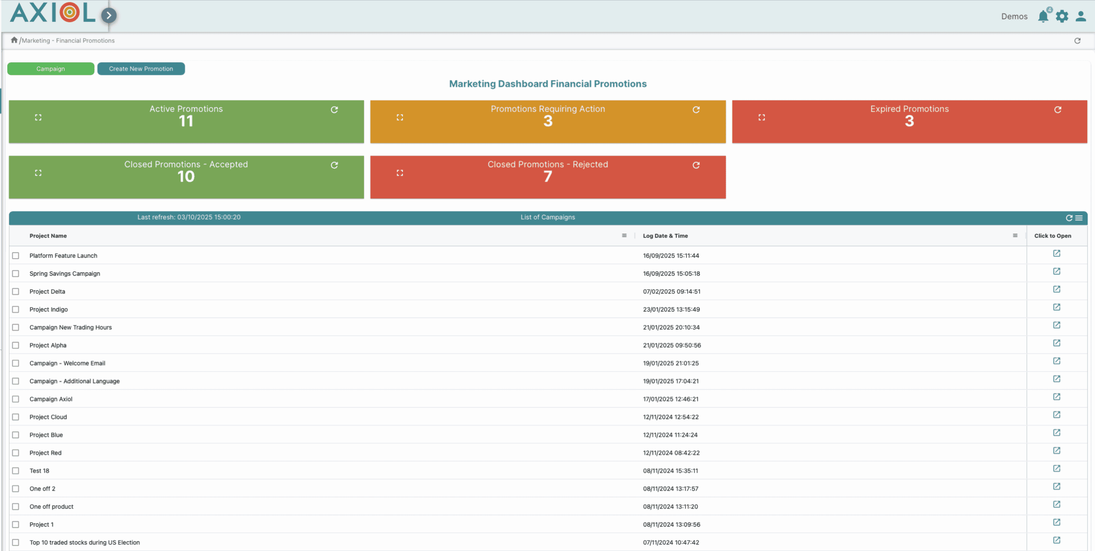Open Project Cloud via open icon

(1056, 415)
